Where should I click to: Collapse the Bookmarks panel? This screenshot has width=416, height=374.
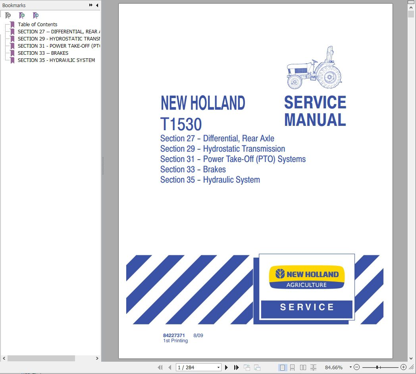pos(96,5)
